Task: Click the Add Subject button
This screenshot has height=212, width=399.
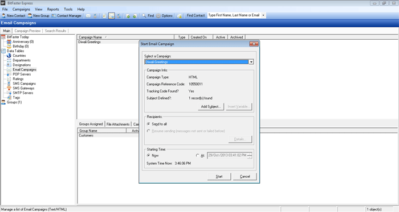Action: point(211,106)
